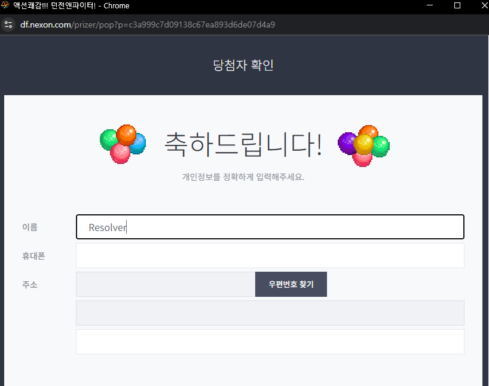Click the 개인정보를 정확하게 입력해주세요 instruction text
The height and width of the screenshot is (386, 489).
pyautogui.click(x=243, y=177)
